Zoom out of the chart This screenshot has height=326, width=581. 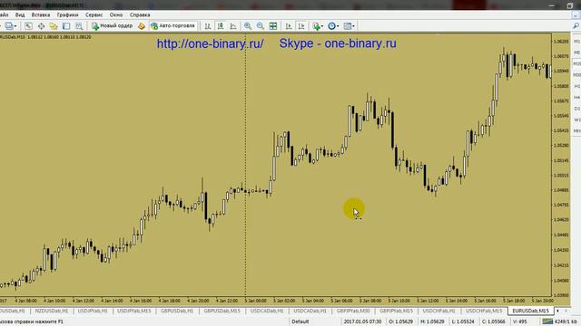(261, 26)
